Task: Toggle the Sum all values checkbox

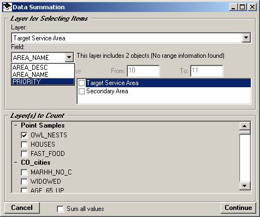Action: [x=61, y=209]
